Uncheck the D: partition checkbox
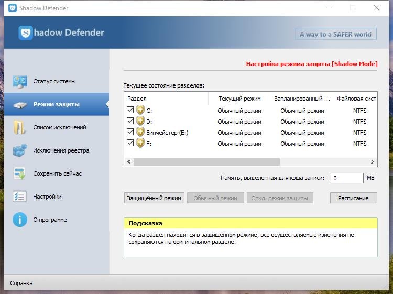The height and width of the screenshot is (294, 393). [130, 121]
